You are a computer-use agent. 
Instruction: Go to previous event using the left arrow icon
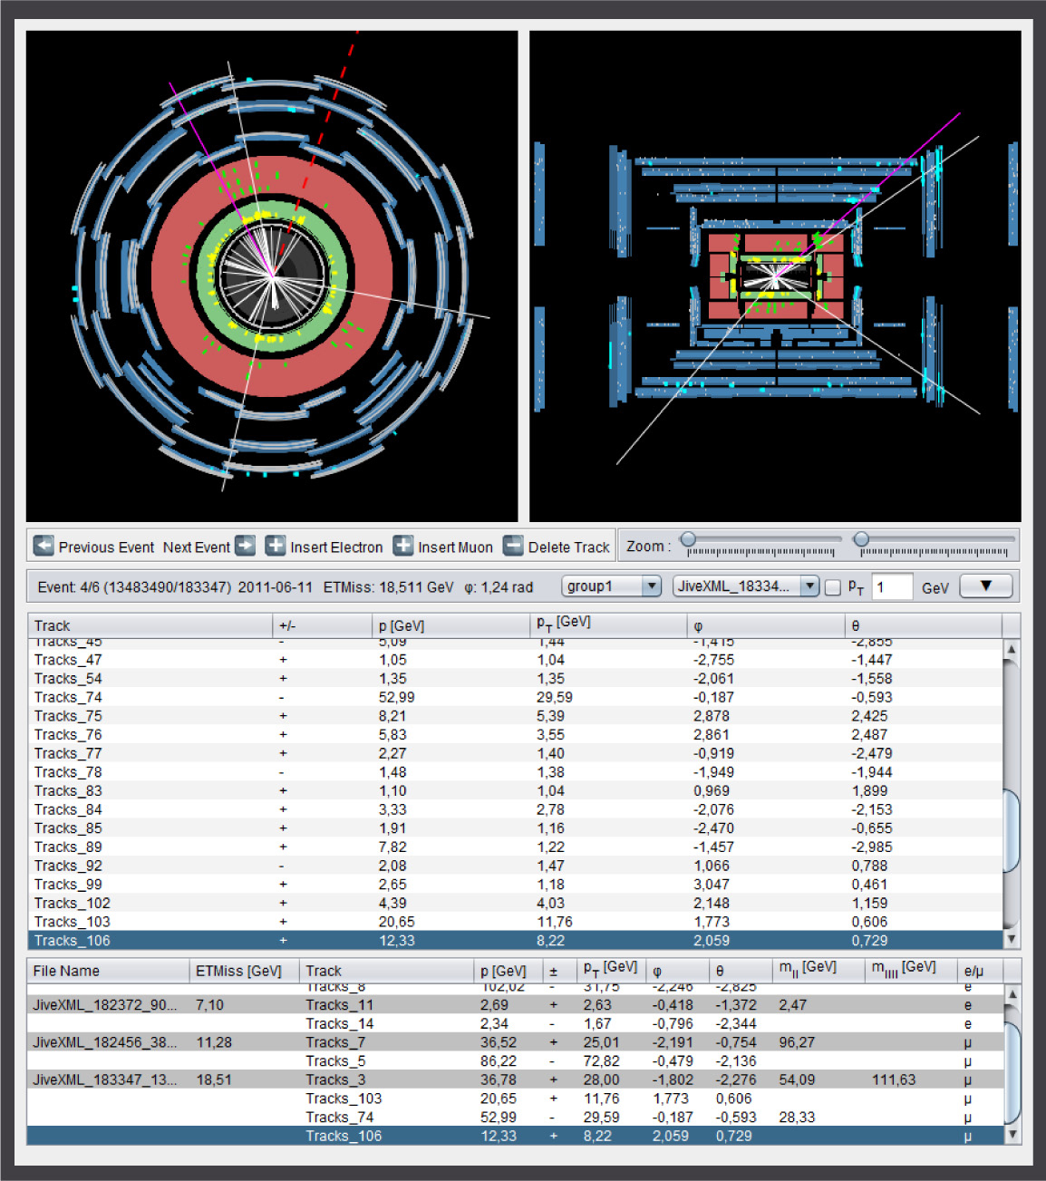coord(43,546)
